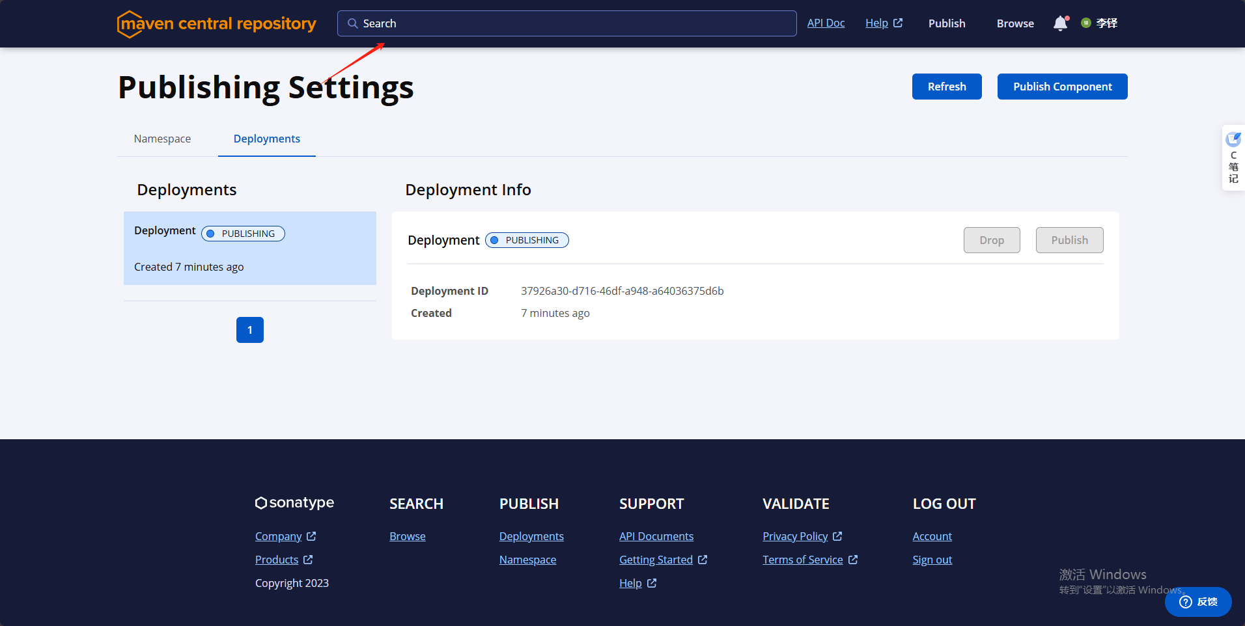The width and height of the screenshot is (1245, 626).
Task: Open the Privacy Policy footer link
Action: [795, 536]
